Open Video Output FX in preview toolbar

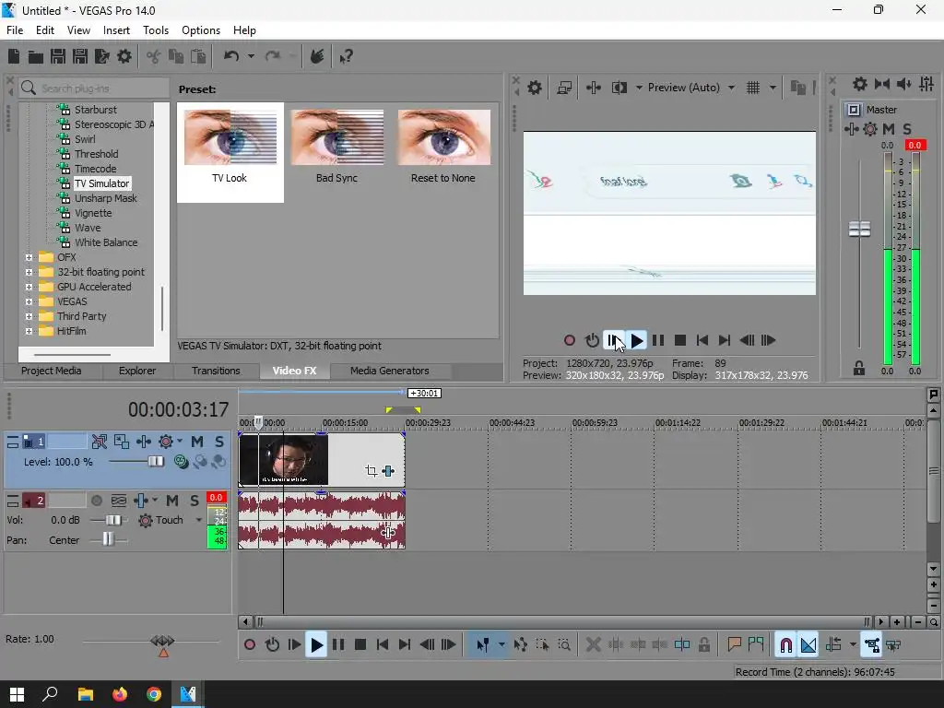pos(593,88)
